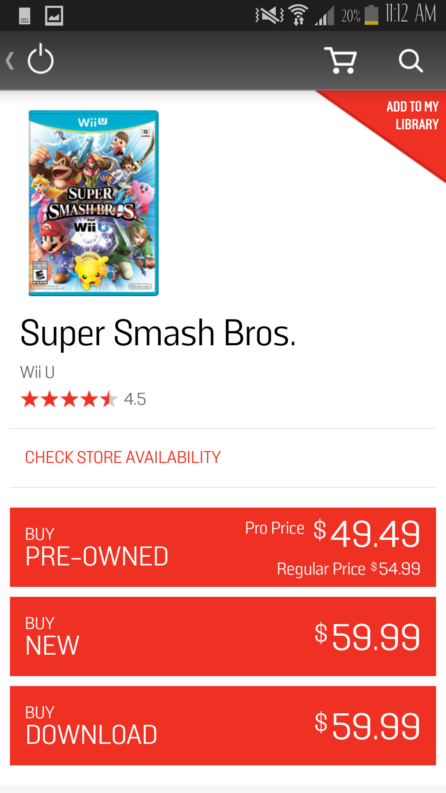Open Check Store Availability link
Viewport: 446px width, 793px height.
coord(123,458)
